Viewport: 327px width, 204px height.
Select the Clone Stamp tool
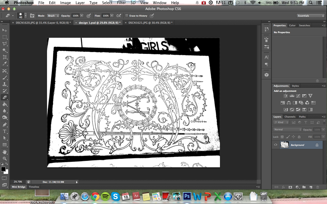click(x=5, y=84)
